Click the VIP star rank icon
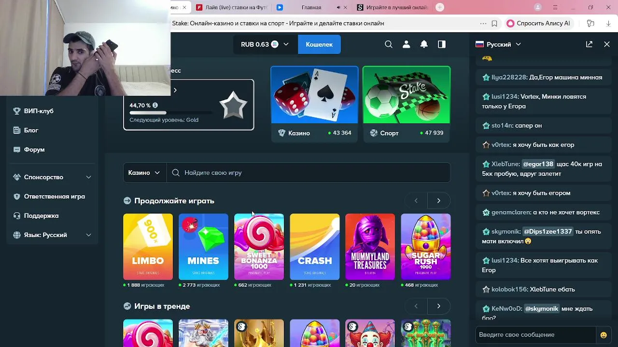Viewport: 618px width, 347px height. 233,105
